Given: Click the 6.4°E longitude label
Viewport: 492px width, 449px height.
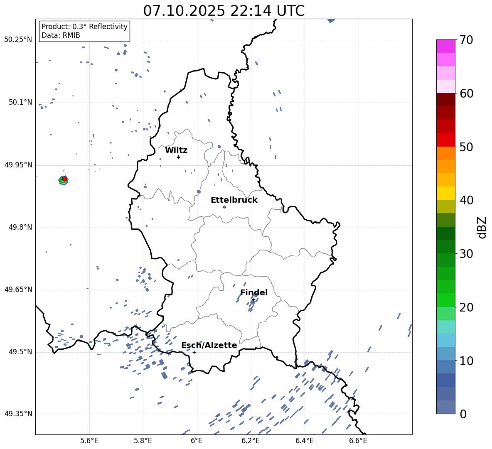Looking at the screenshot, I should (x=304, y=441).
